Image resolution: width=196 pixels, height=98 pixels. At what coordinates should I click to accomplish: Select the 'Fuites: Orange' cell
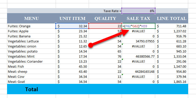(x=31, y=26)
